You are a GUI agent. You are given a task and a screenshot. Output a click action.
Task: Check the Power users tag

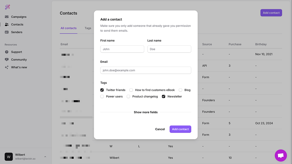(102, 97)
